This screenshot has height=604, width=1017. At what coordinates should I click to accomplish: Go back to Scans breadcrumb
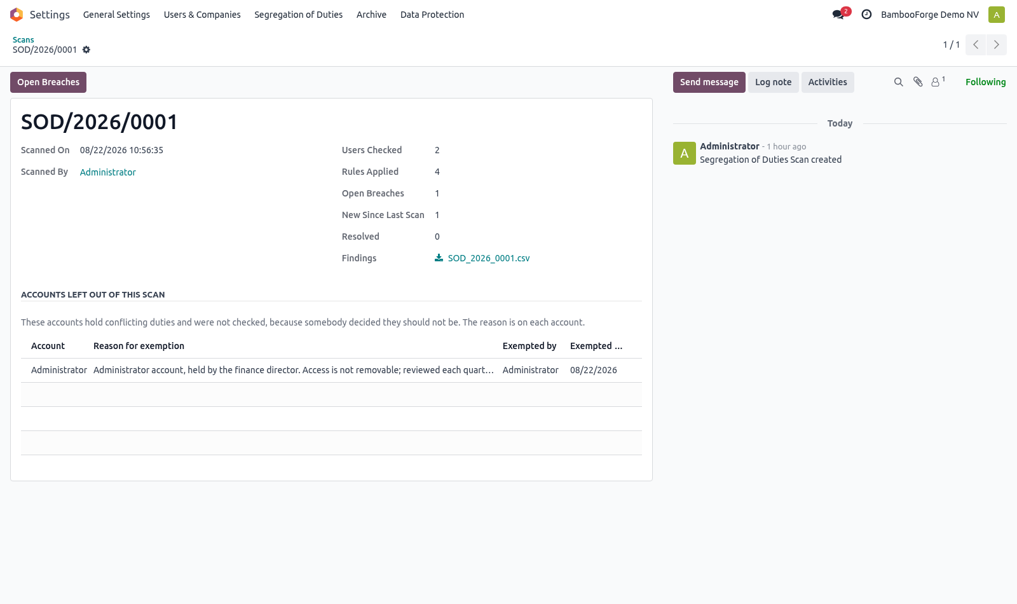pos(24,39)
